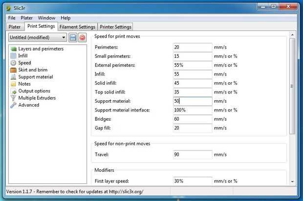Image resolution: width=303 pixels, height=201 pixels.
Task: Click the Travel speed field
Action: 193,155
